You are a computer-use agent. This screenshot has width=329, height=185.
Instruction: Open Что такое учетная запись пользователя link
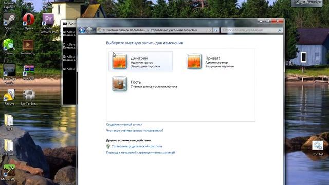(135, 130)
